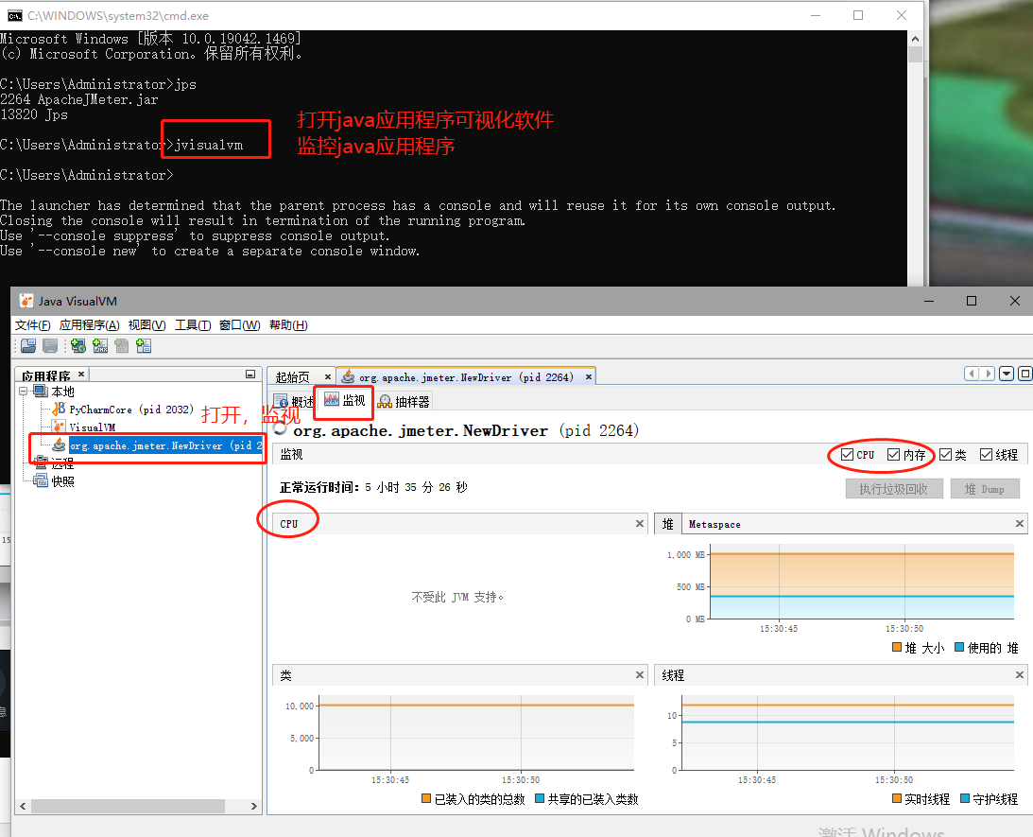1033x837 pixels.
Task: Switch to the 监视 tab
Action: coord(345,400)
